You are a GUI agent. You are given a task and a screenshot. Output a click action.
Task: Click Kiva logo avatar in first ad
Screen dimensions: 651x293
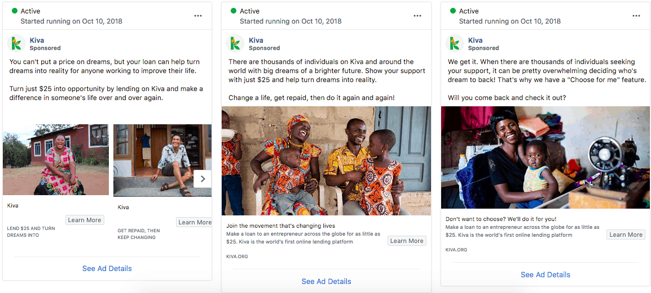coord(16,43)
